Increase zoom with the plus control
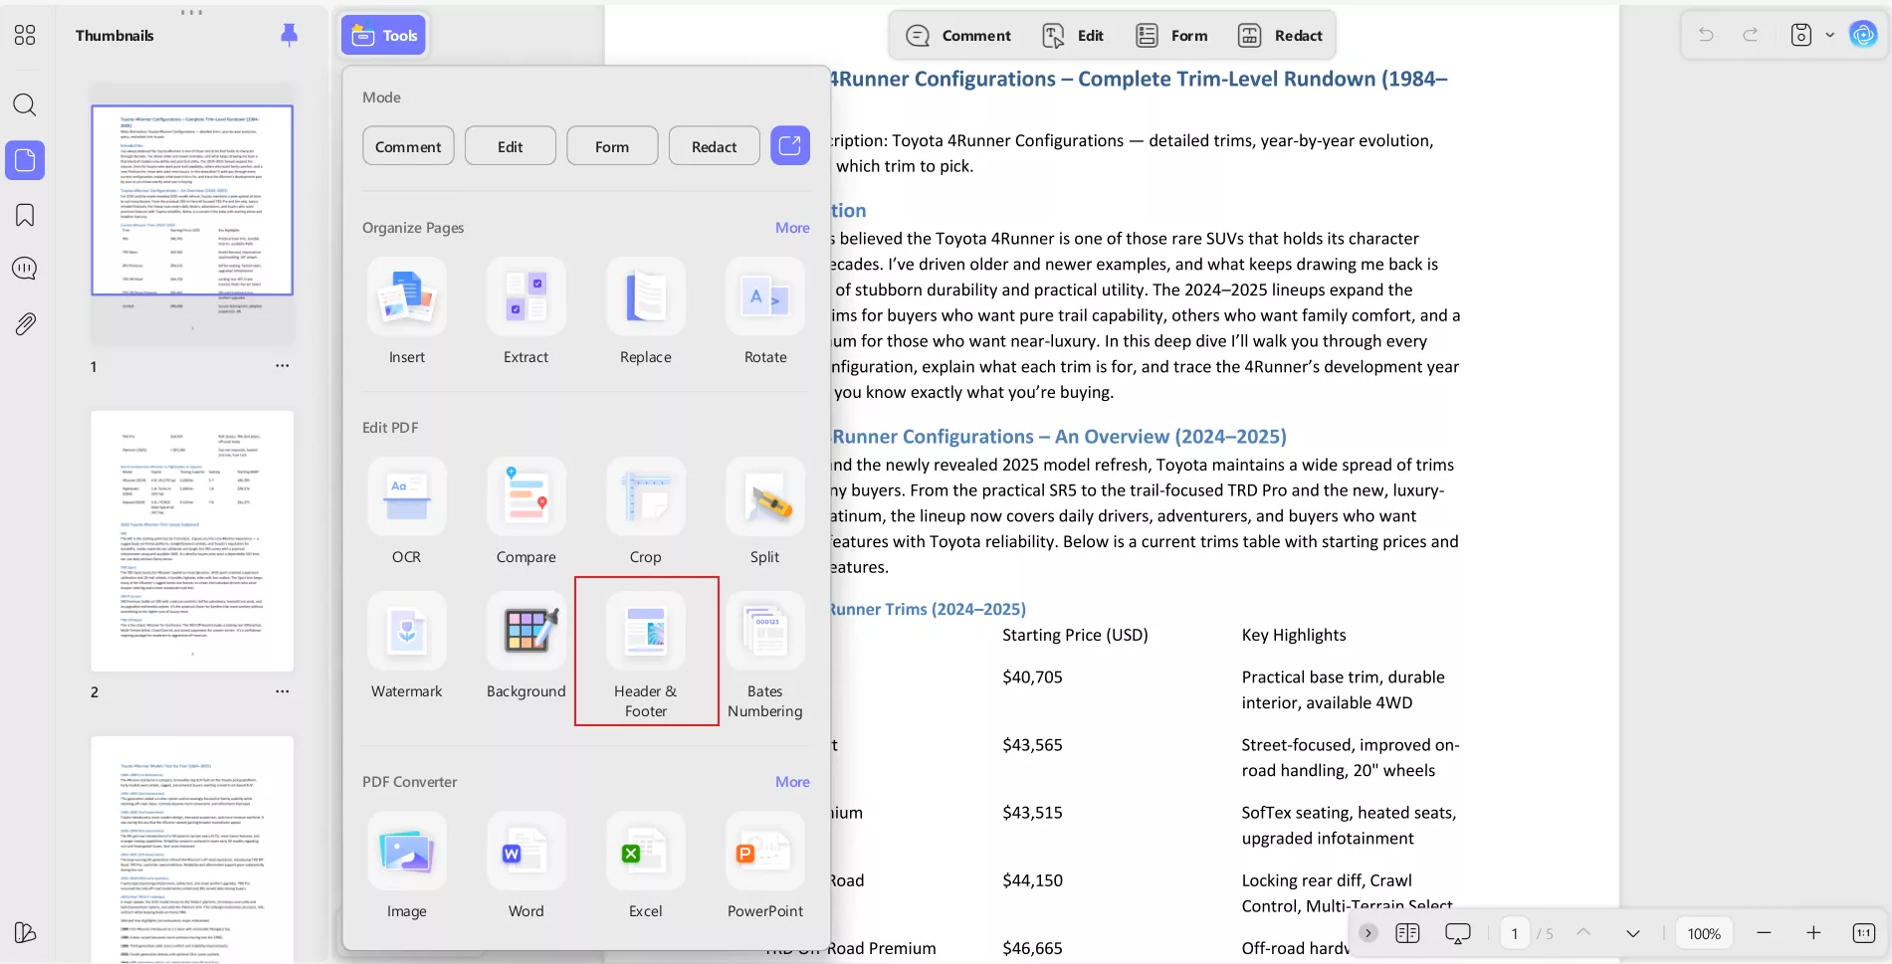1892x964 pixels. click(1812, 933)
